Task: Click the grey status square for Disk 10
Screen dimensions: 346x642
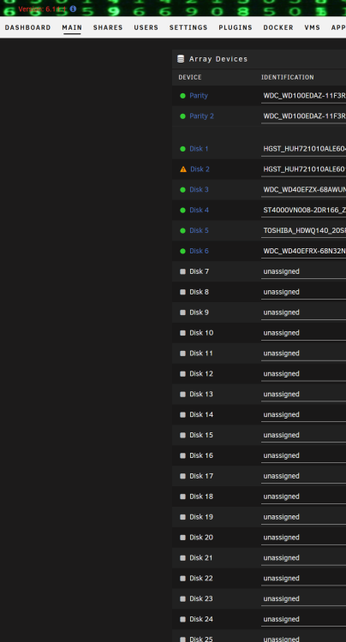Action: coord(182,333)
